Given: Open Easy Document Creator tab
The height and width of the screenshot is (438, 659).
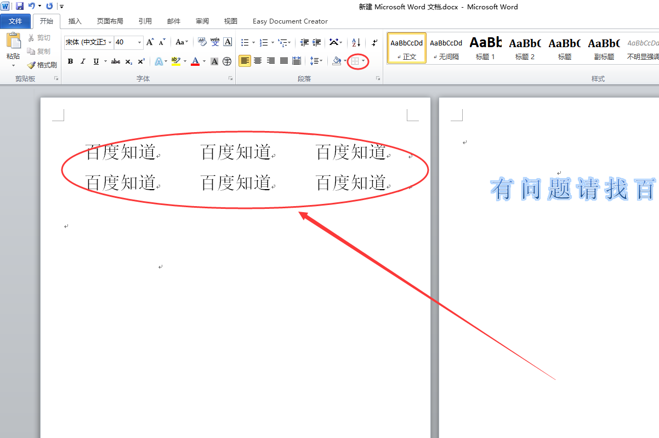Looking at the screenshot, I should point(290,21).
